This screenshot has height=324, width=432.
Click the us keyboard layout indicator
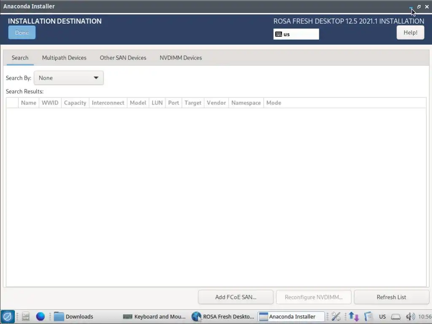click(296, 34)
